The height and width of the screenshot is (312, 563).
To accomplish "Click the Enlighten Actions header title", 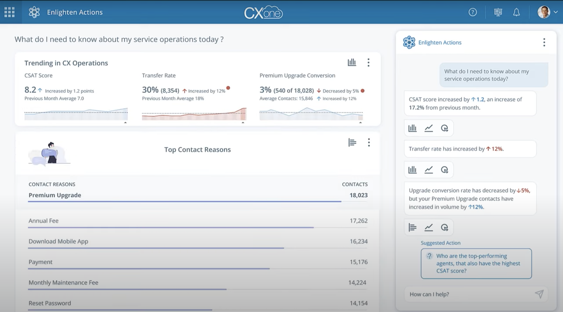I will coord(75,12).
